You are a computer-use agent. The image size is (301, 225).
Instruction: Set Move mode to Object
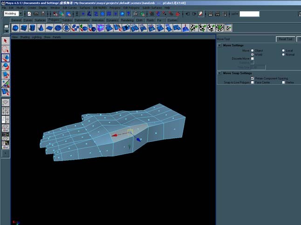point(252,50)
